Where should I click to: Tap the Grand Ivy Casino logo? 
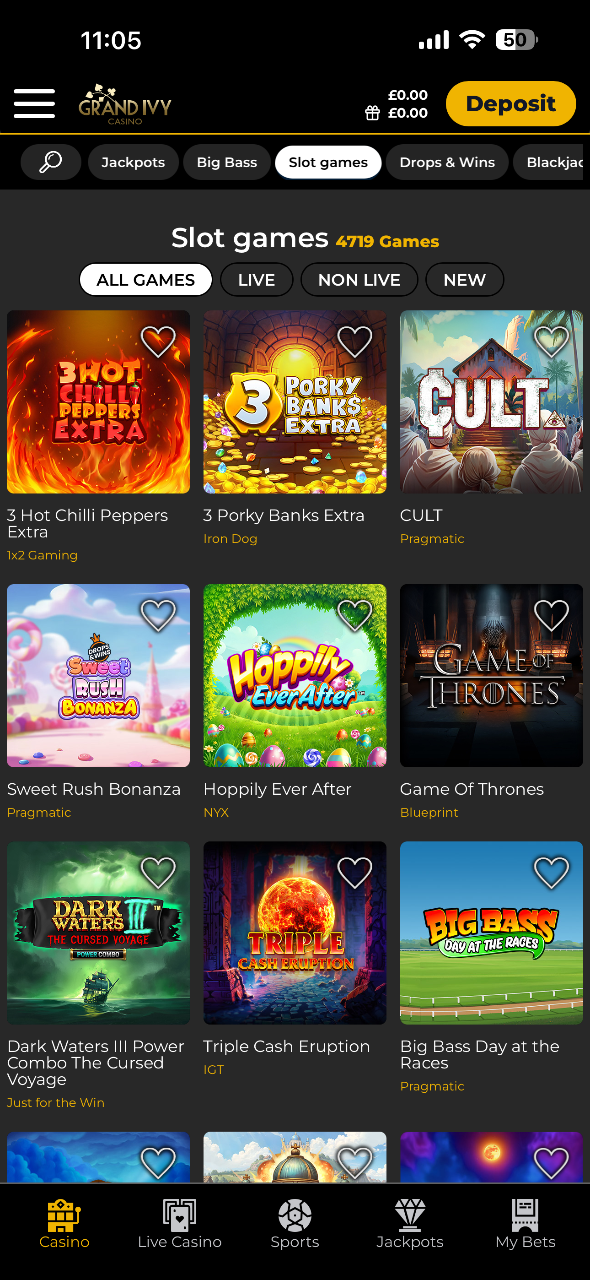pyautogui.click(x=125, y=104)
